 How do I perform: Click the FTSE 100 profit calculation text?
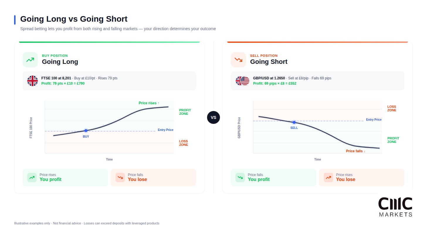[x=63, y=83]
